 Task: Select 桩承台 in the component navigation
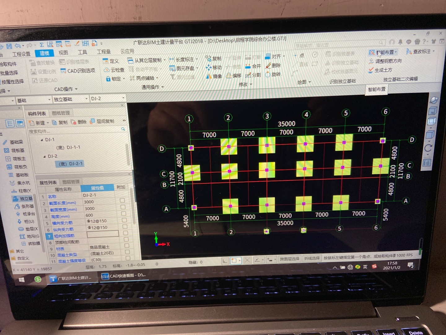click(25, 214)
